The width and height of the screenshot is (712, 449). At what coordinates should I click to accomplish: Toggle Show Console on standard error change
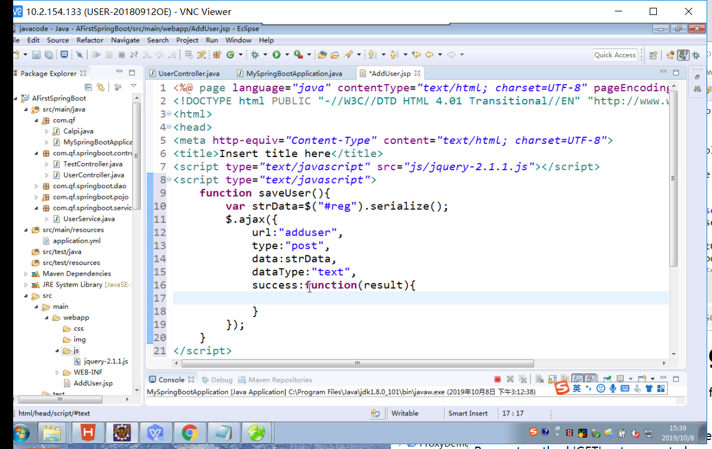coord(590,378)
